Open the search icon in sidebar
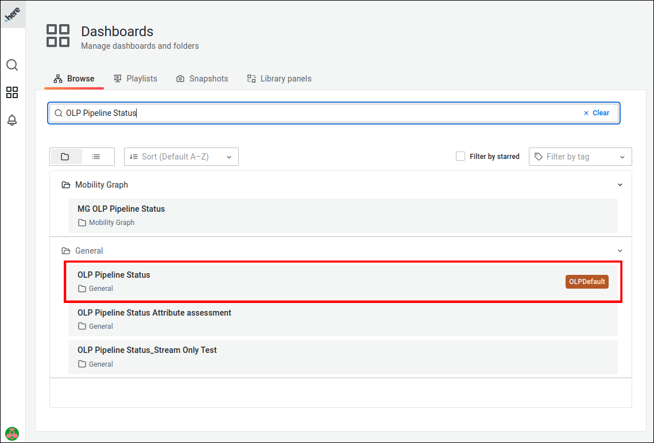Image resolution: width=654 pixels, height=443 pixels. pyautogui.click(x=12, y=65)
